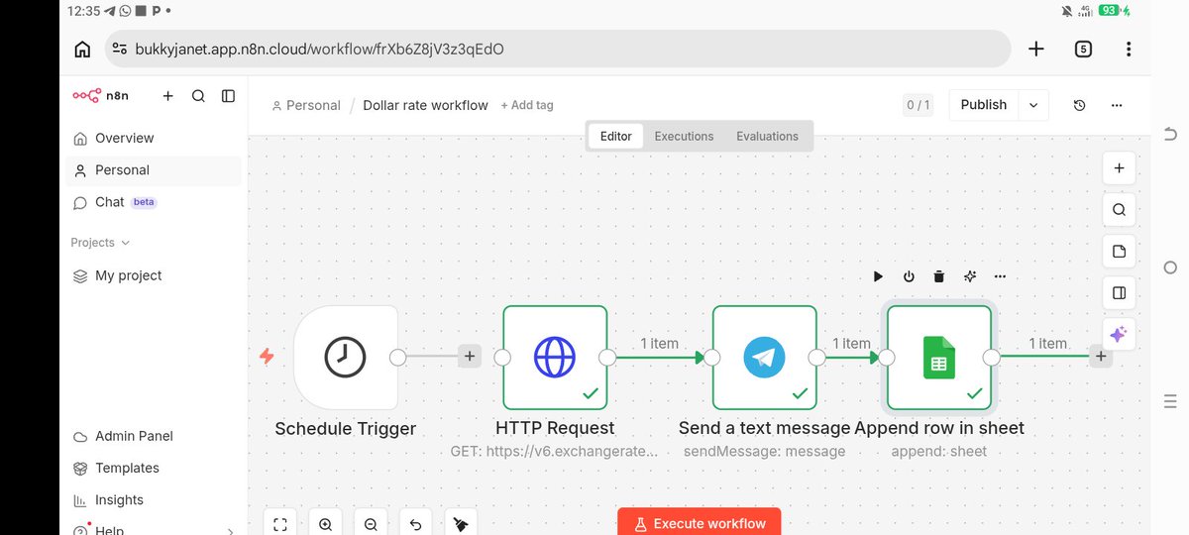The width and height of the screenshot is (1189, 535).
Task: Open Templates
Action: coord(153,468)
